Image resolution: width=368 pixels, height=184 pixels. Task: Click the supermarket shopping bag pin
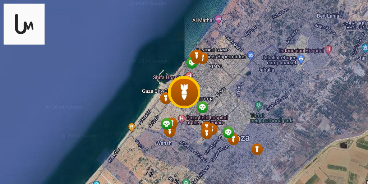click(250, 56)
